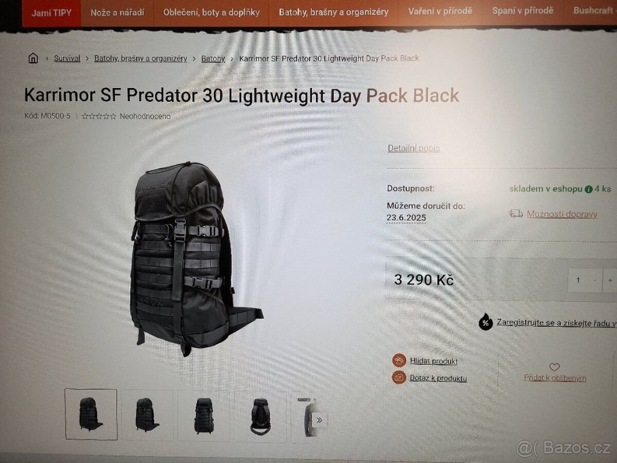Click the percent discount flame icon
This screenshot has height=463, width=617.
pos(486,322)
